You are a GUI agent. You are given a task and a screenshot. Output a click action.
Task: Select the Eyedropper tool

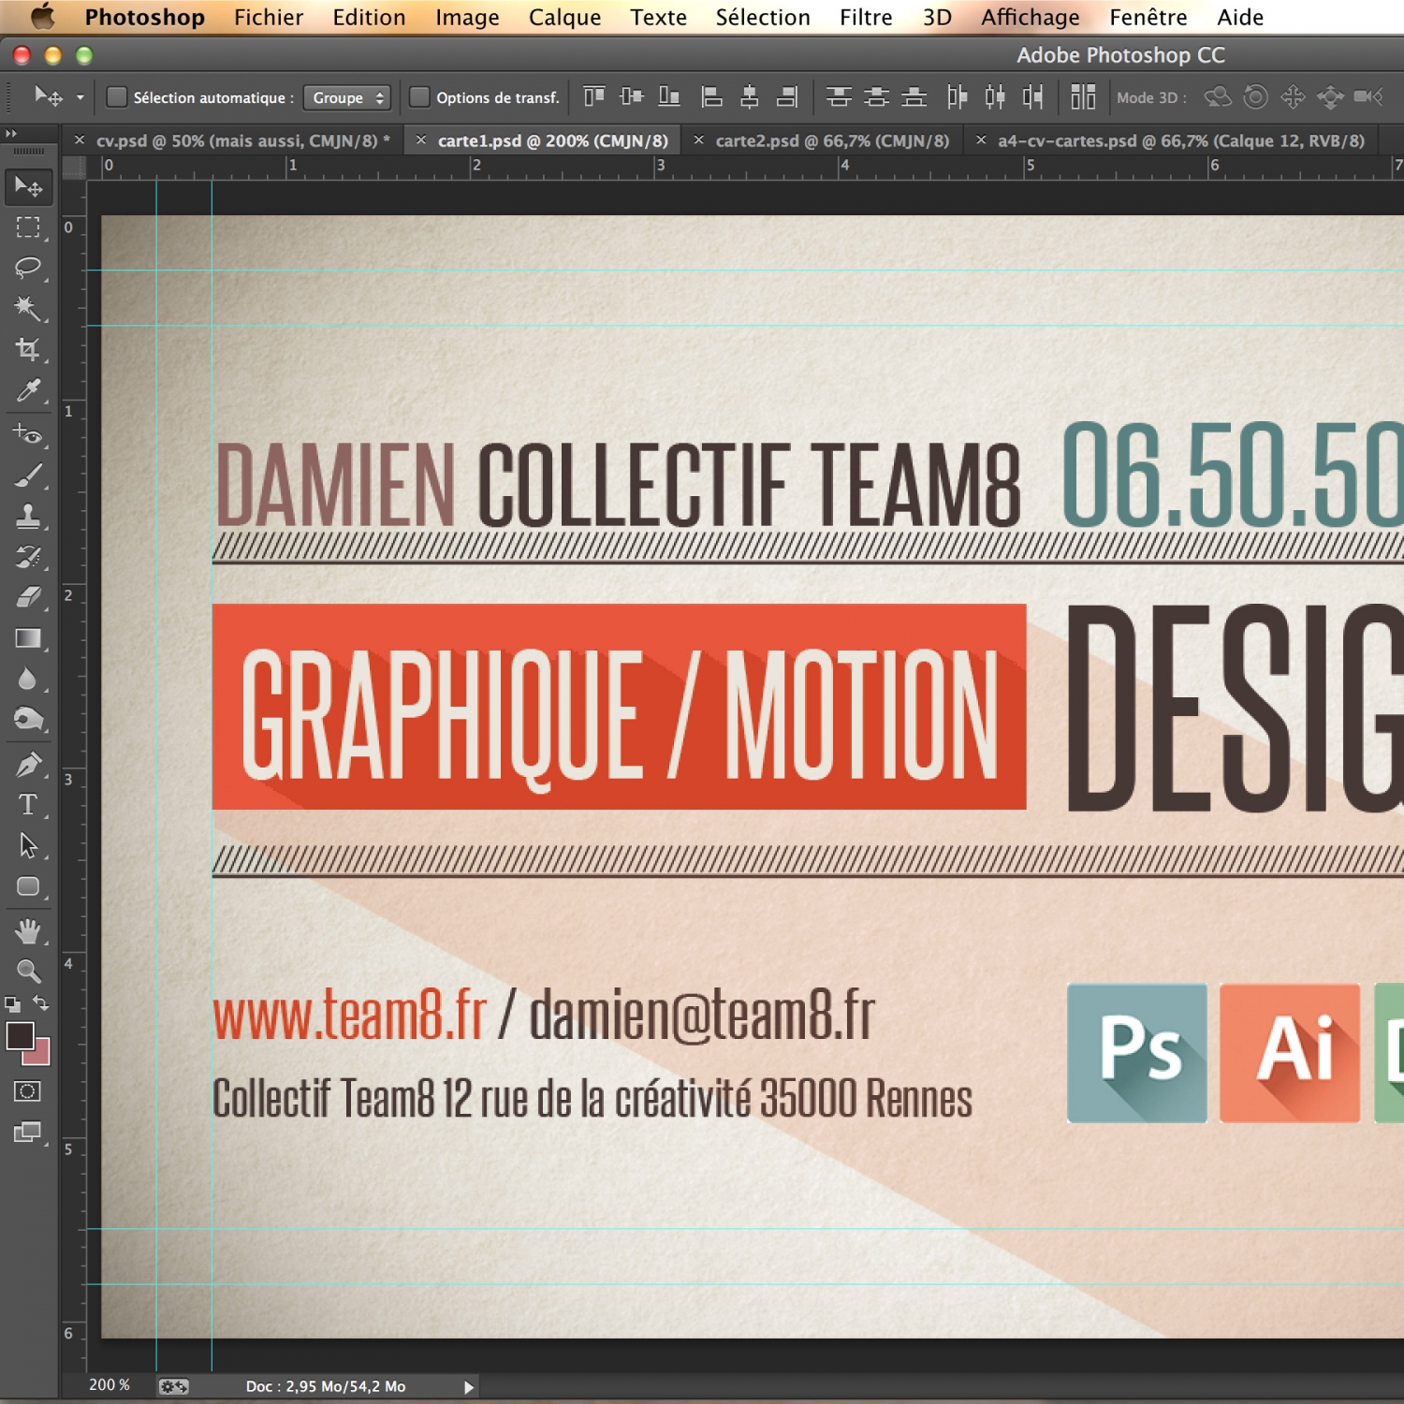click(28, 390)
